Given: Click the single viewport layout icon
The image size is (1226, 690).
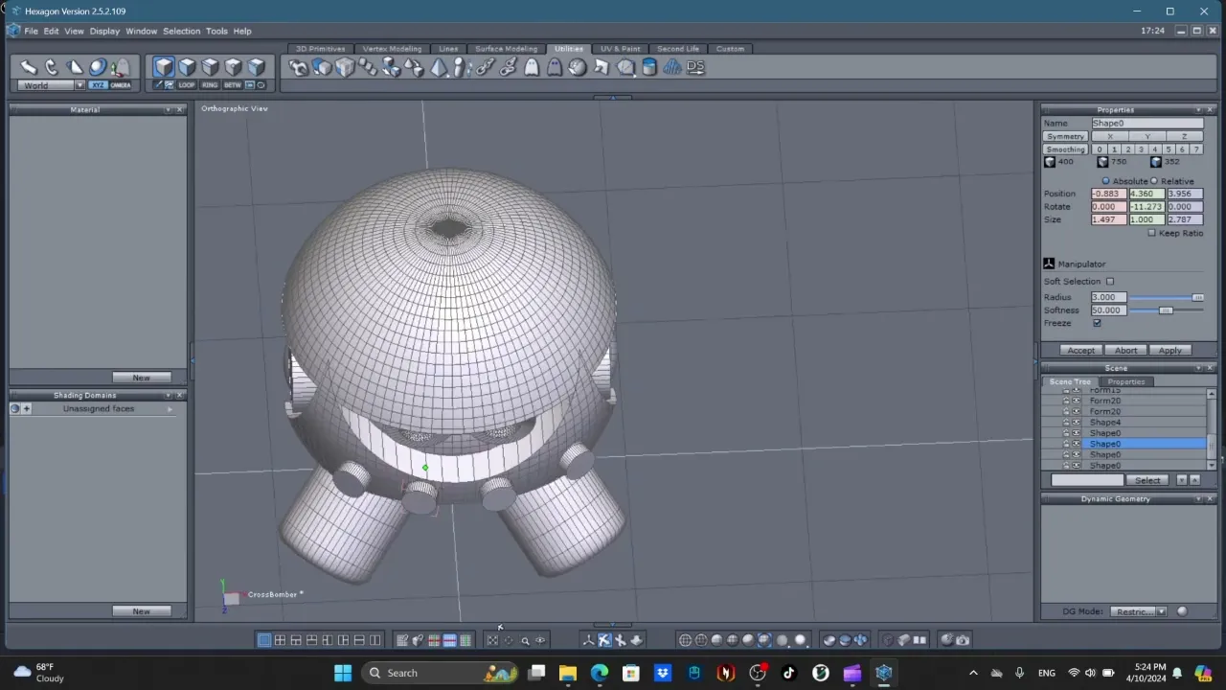Looking at the screenshot, I should (x=264, y=640).
